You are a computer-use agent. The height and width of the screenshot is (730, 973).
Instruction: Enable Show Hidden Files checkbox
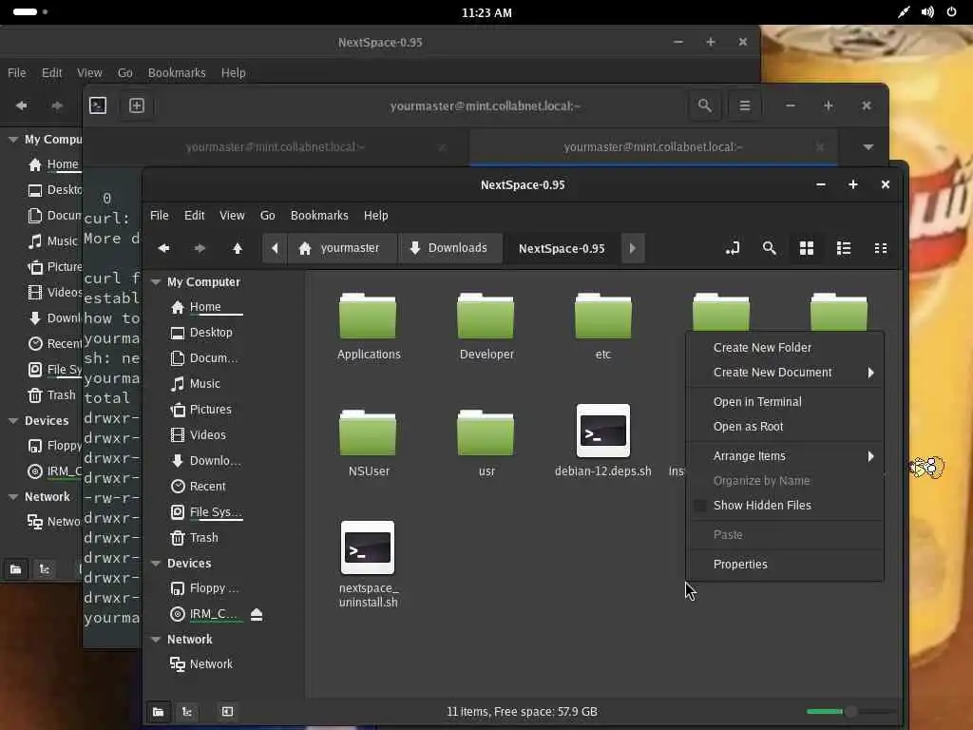coord(700,506)
